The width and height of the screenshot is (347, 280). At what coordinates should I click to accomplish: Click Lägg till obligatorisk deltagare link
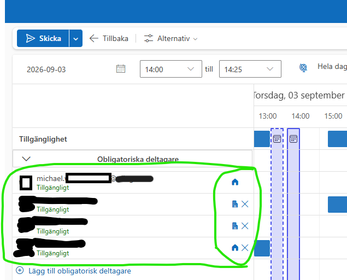pyautogui.click(x=80, y=271)
